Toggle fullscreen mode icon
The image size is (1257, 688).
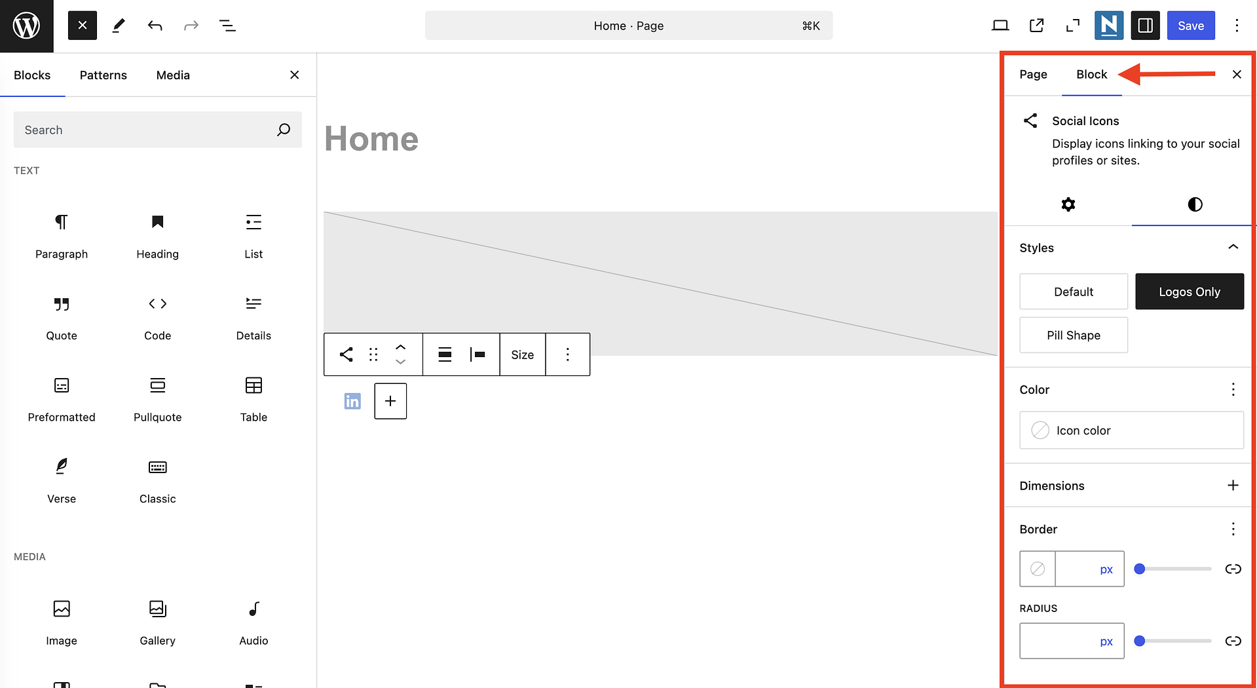pos(1072,26)
